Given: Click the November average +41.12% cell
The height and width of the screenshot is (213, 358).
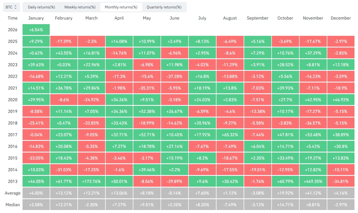Looking at the screenshot, I should [313, 193].
